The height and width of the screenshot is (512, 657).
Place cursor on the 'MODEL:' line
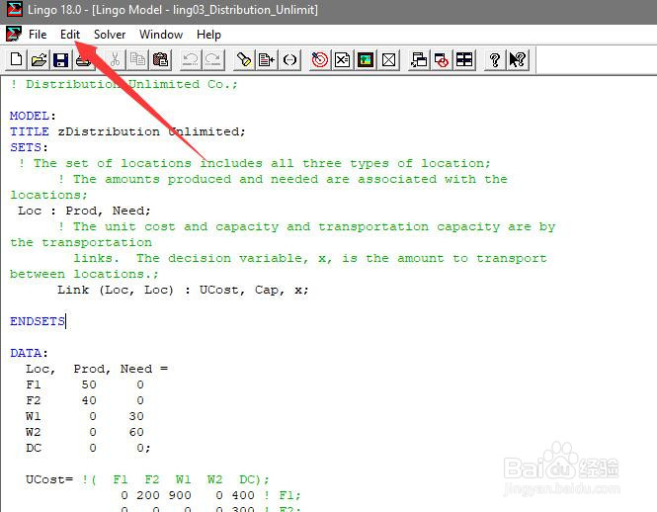coord(33,116)
